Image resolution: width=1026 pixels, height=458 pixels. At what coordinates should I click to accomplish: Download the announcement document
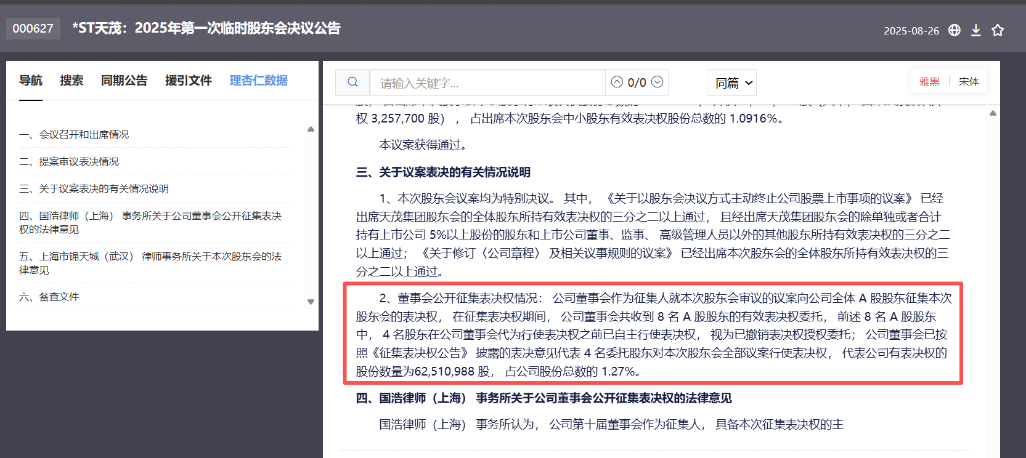click(x=976, y=30)
